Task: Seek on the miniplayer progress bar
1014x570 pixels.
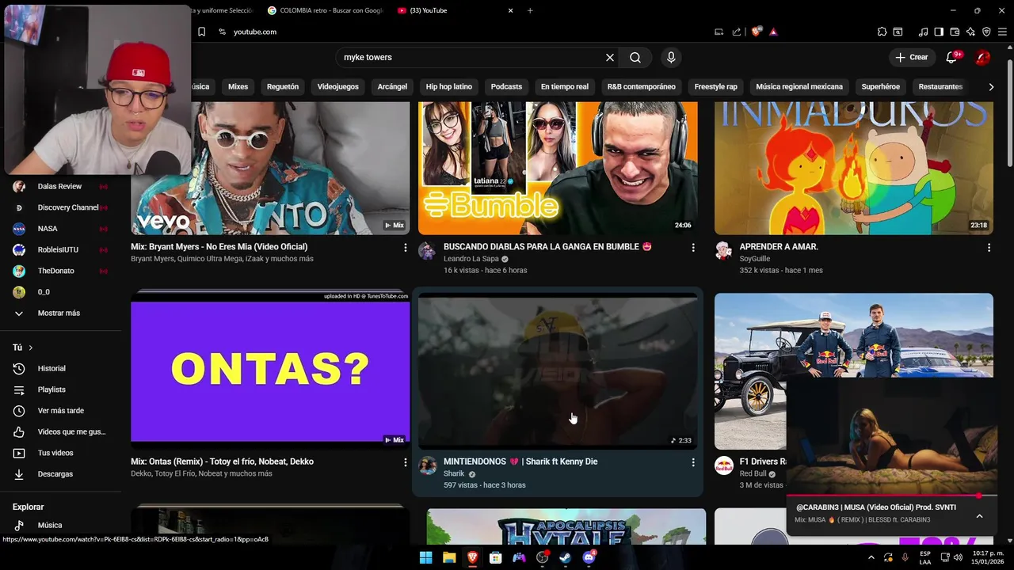Action: 891,496
